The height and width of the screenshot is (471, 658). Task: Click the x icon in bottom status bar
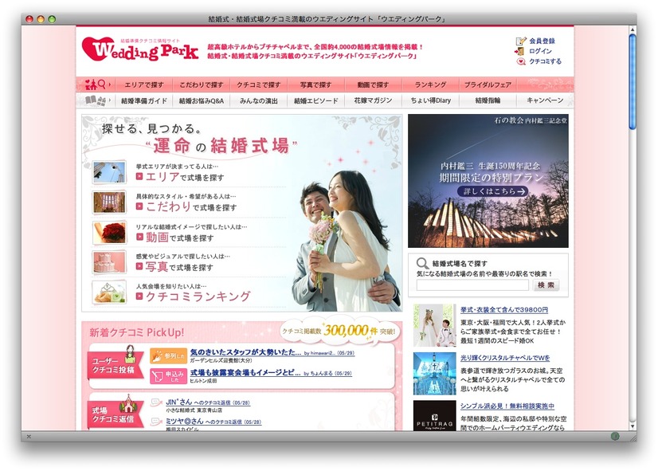pos(29,437)
